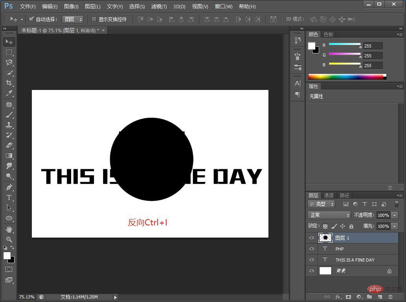Swap foreground and background colors
Viewport: 406px width, 302px height.
point(12,248)
